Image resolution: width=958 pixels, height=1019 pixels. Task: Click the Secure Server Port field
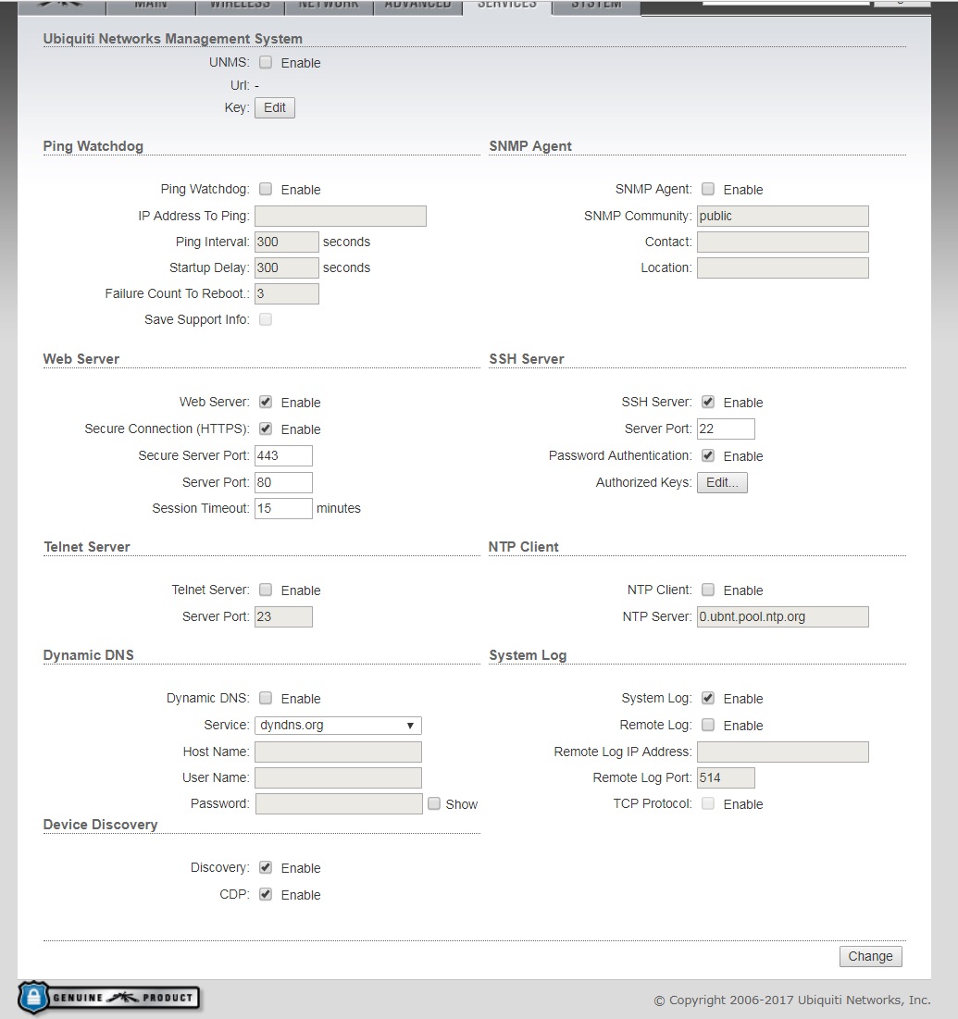coord(283,455)
